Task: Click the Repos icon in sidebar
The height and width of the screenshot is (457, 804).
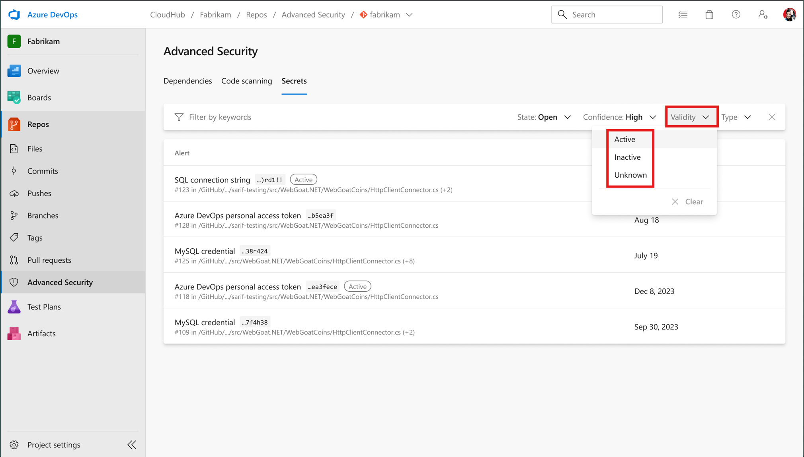Action: [x=14, y=124]
